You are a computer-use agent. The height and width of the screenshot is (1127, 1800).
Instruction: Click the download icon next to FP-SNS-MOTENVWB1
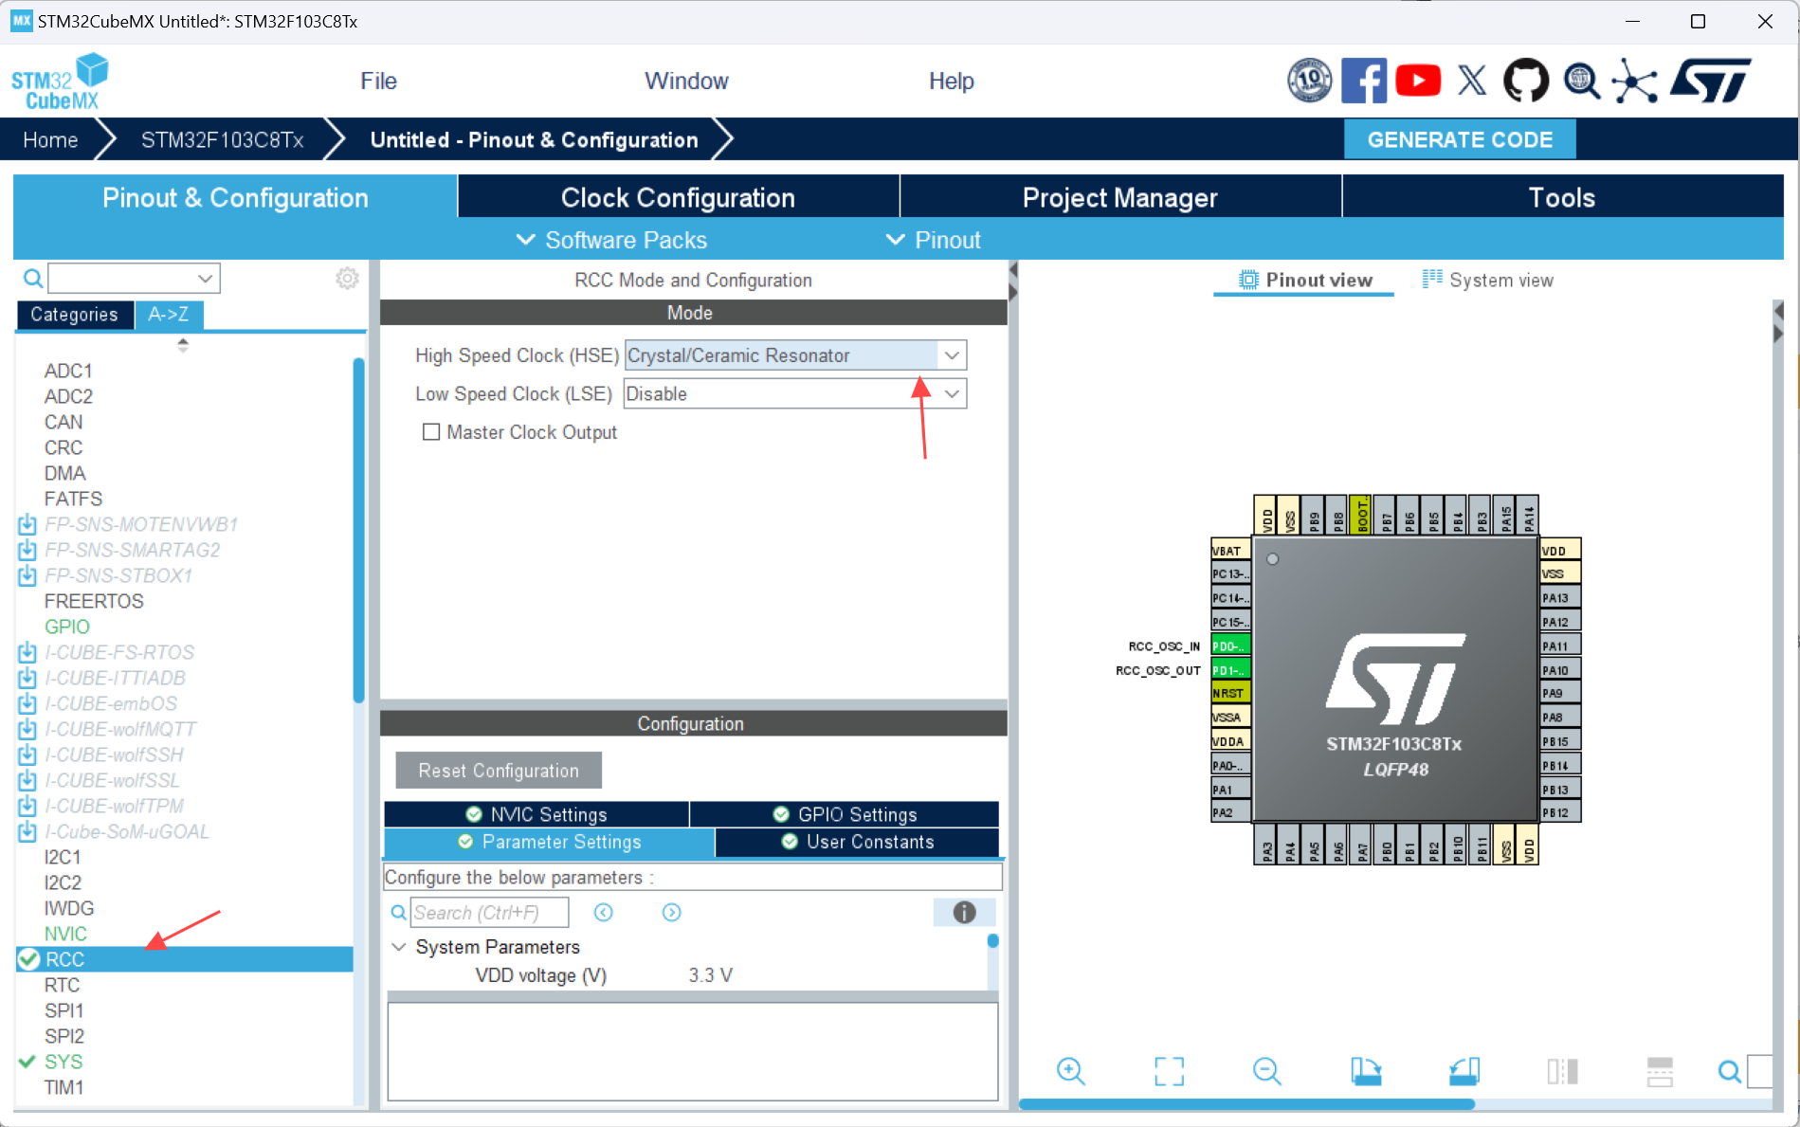(x=27, y=524)
